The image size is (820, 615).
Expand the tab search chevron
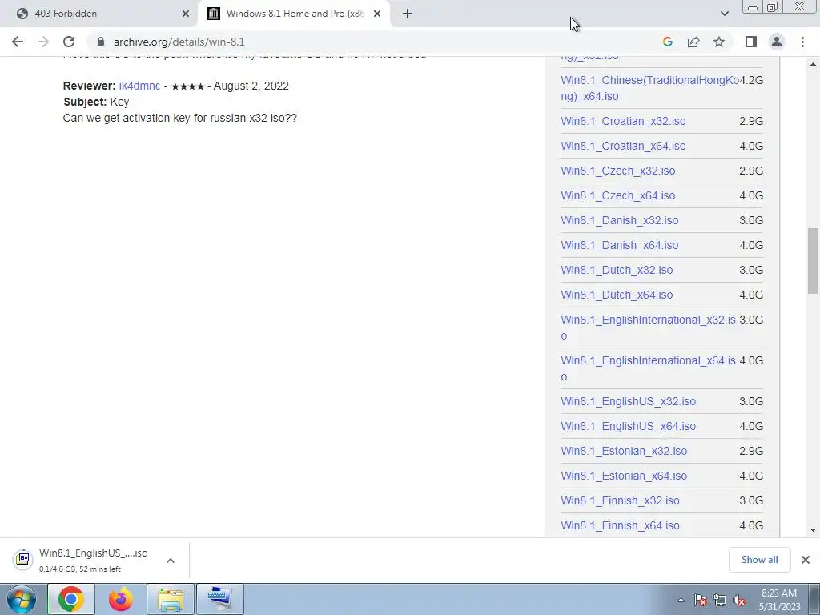[724, 14]
